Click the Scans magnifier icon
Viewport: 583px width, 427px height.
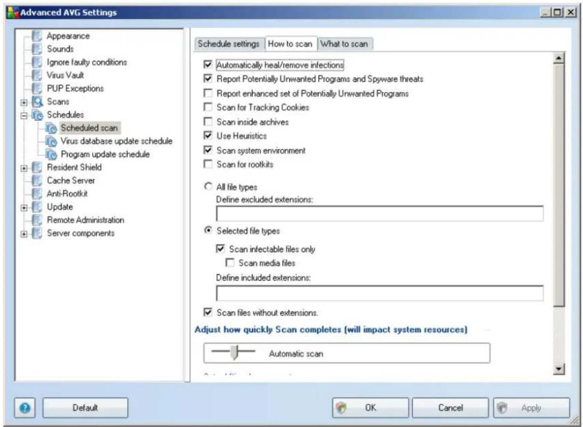[x=37, y=101]
